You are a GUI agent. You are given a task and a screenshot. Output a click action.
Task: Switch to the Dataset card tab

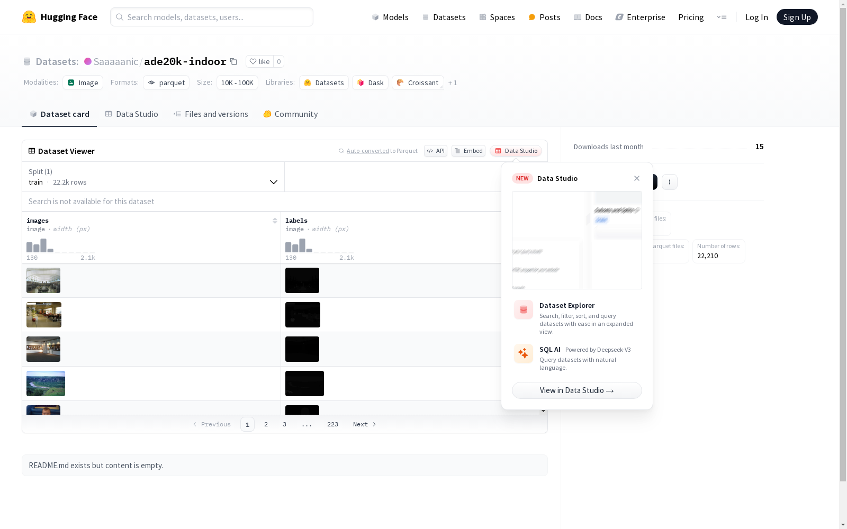click(x=59, y=114)
